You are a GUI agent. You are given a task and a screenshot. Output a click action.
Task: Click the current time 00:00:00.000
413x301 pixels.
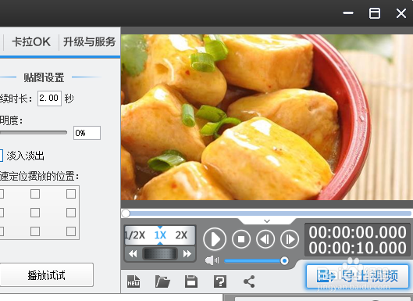358,232
